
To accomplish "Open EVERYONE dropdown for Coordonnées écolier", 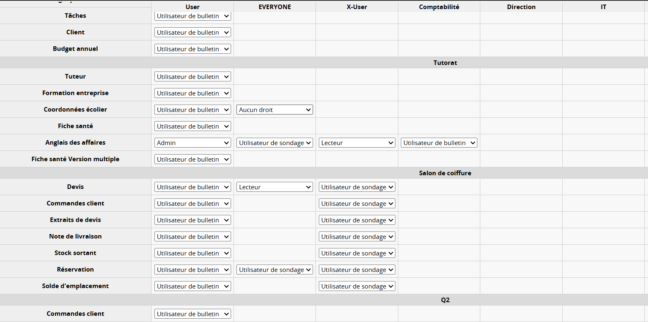I will [x=275, y=110].
